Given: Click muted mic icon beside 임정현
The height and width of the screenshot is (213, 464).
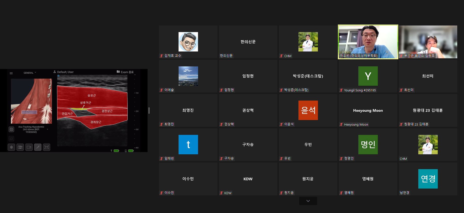Looking at the screenshot, I should pos(222,90).
